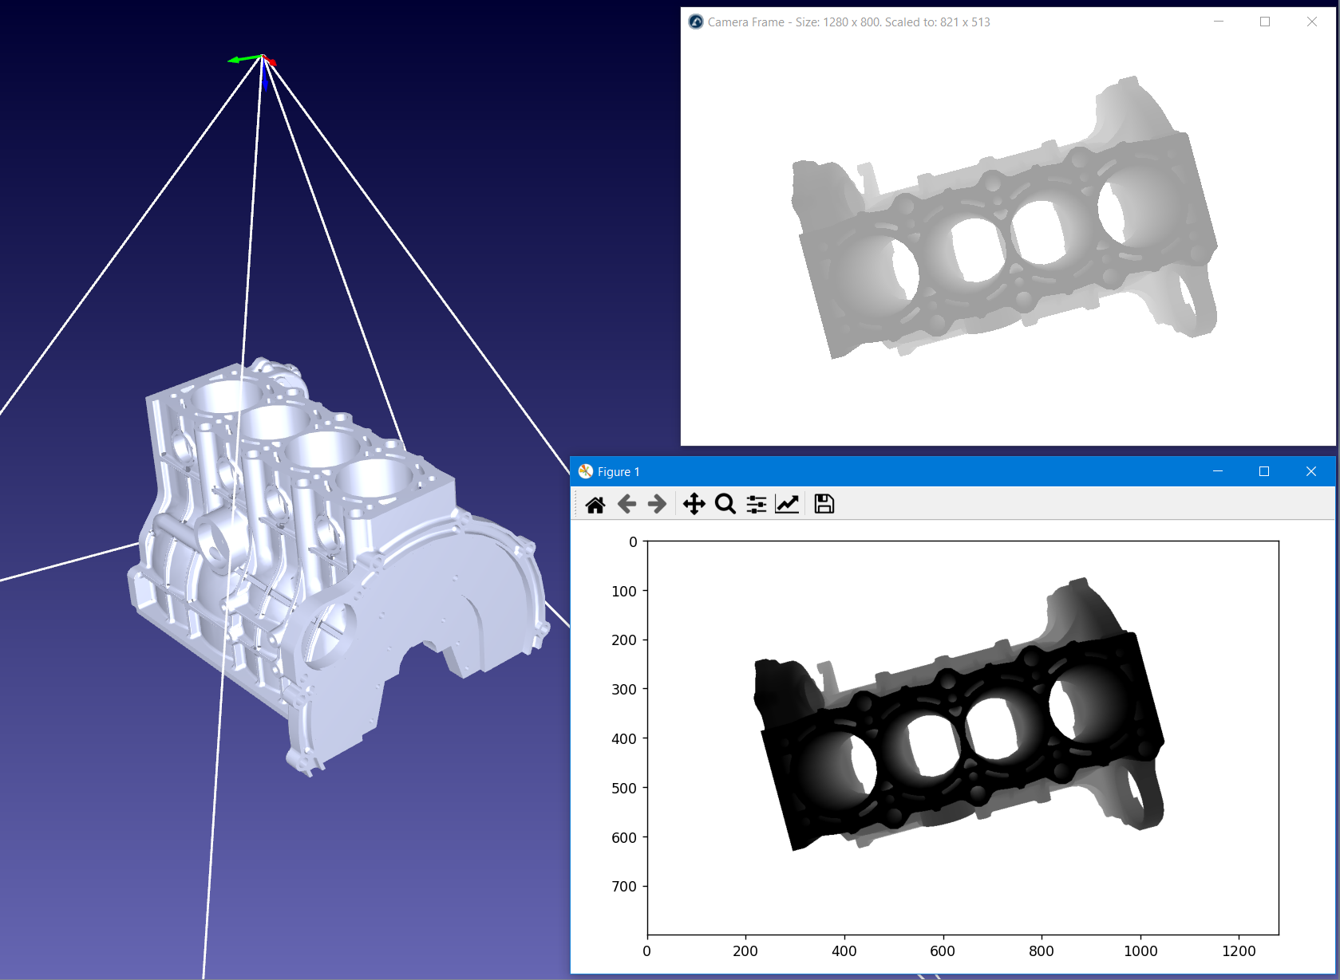This screenshot has width=1340, height=980.
Task: Go forward to next plot view
Action: [657, 504]
